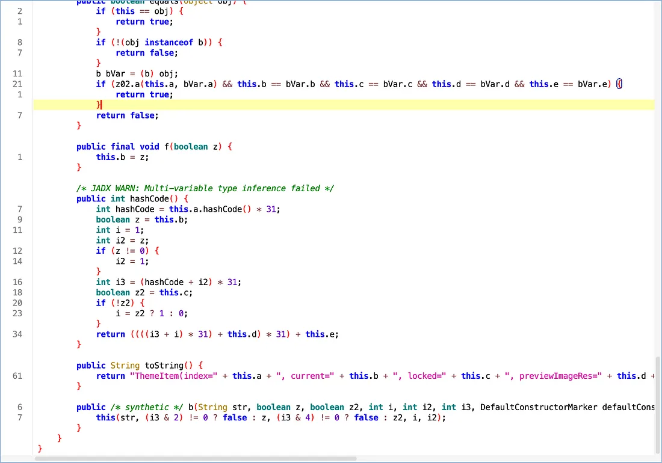Click the toString method name
The width and height of the screenshot is (662, 463).
click(x=159, y=366)
